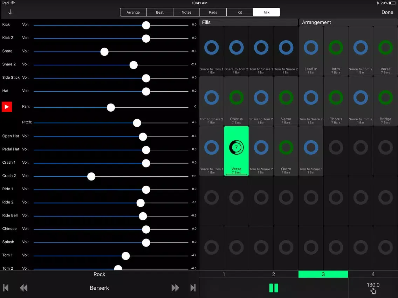Trigger Snare to Tom 1 in Fills row
Screen dimensions: 398x298
pyautogui.click(x=212, y=51)
